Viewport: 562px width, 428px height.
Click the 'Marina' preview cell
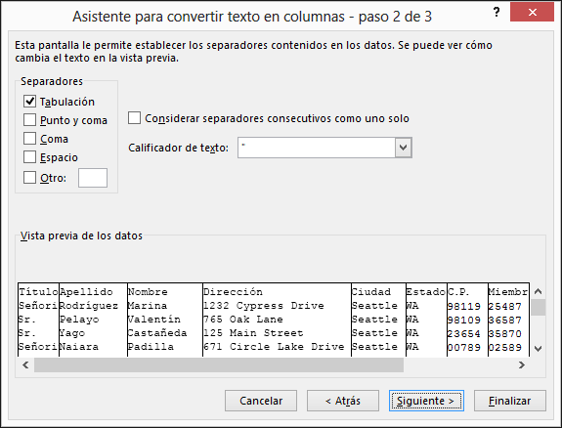point(148,306)
